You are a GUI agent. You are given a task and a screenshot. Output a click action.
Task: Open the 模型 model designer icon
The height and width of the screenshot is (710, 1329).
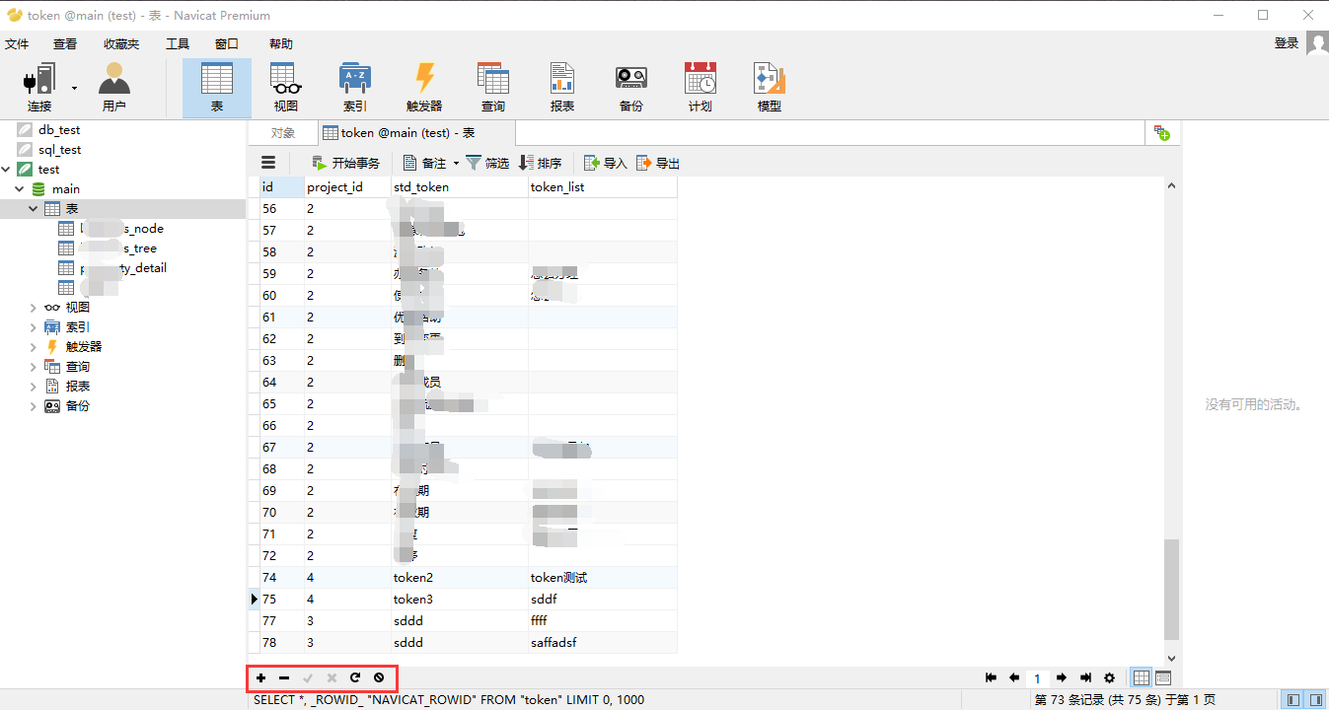tap(768, 85)
